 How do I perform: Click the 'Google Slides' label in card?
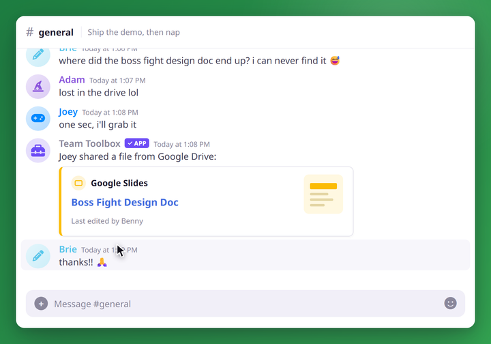pyautogui.click(x=119, y=183)
